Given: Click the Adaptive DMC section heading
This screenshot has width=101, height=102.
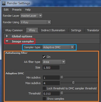Looking at the screenshot, I should pyautogui.click(x=15, y=73).
